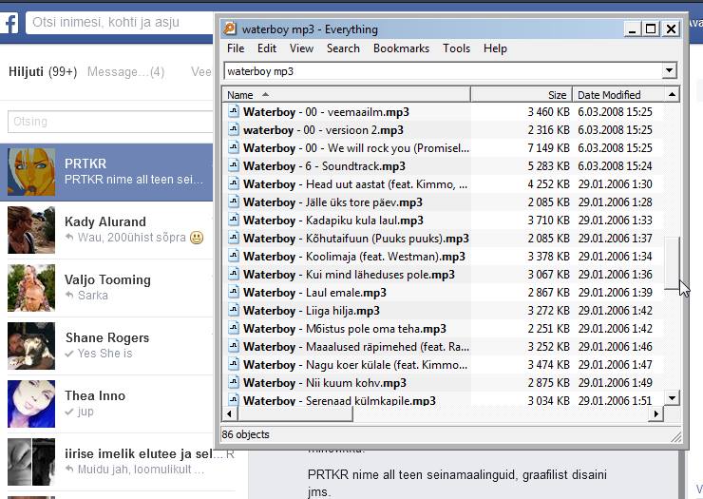This screenshot has height=499, width=703.
Task: Click the vertical scrollbar thumb in Everything
Action: [x=672, y=263]
